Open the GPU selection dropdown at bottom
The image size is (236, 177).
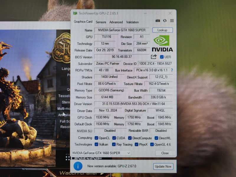101,153
